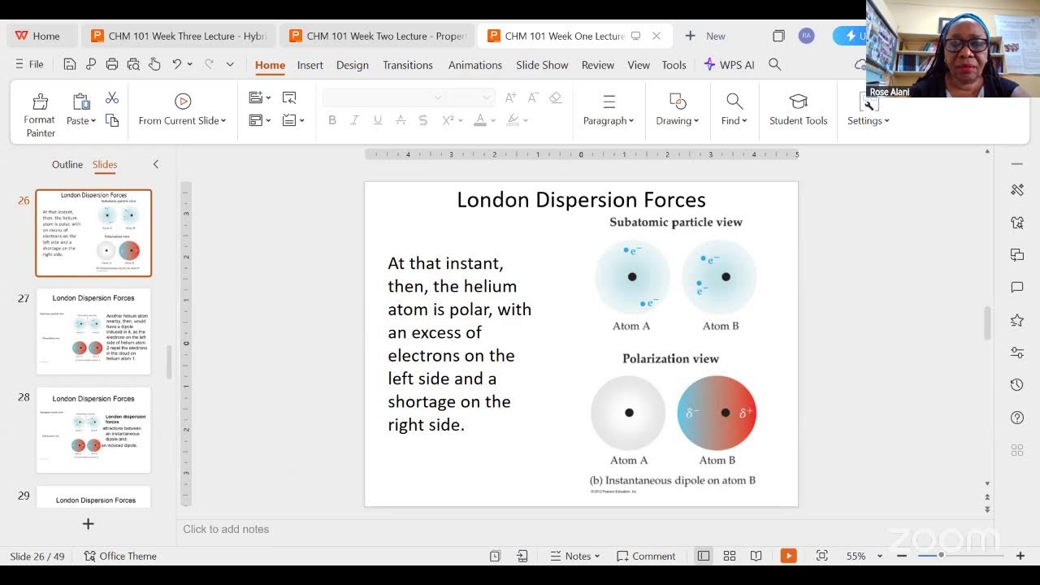Open the New Slide dropdown arrow

tap(268, 97)
